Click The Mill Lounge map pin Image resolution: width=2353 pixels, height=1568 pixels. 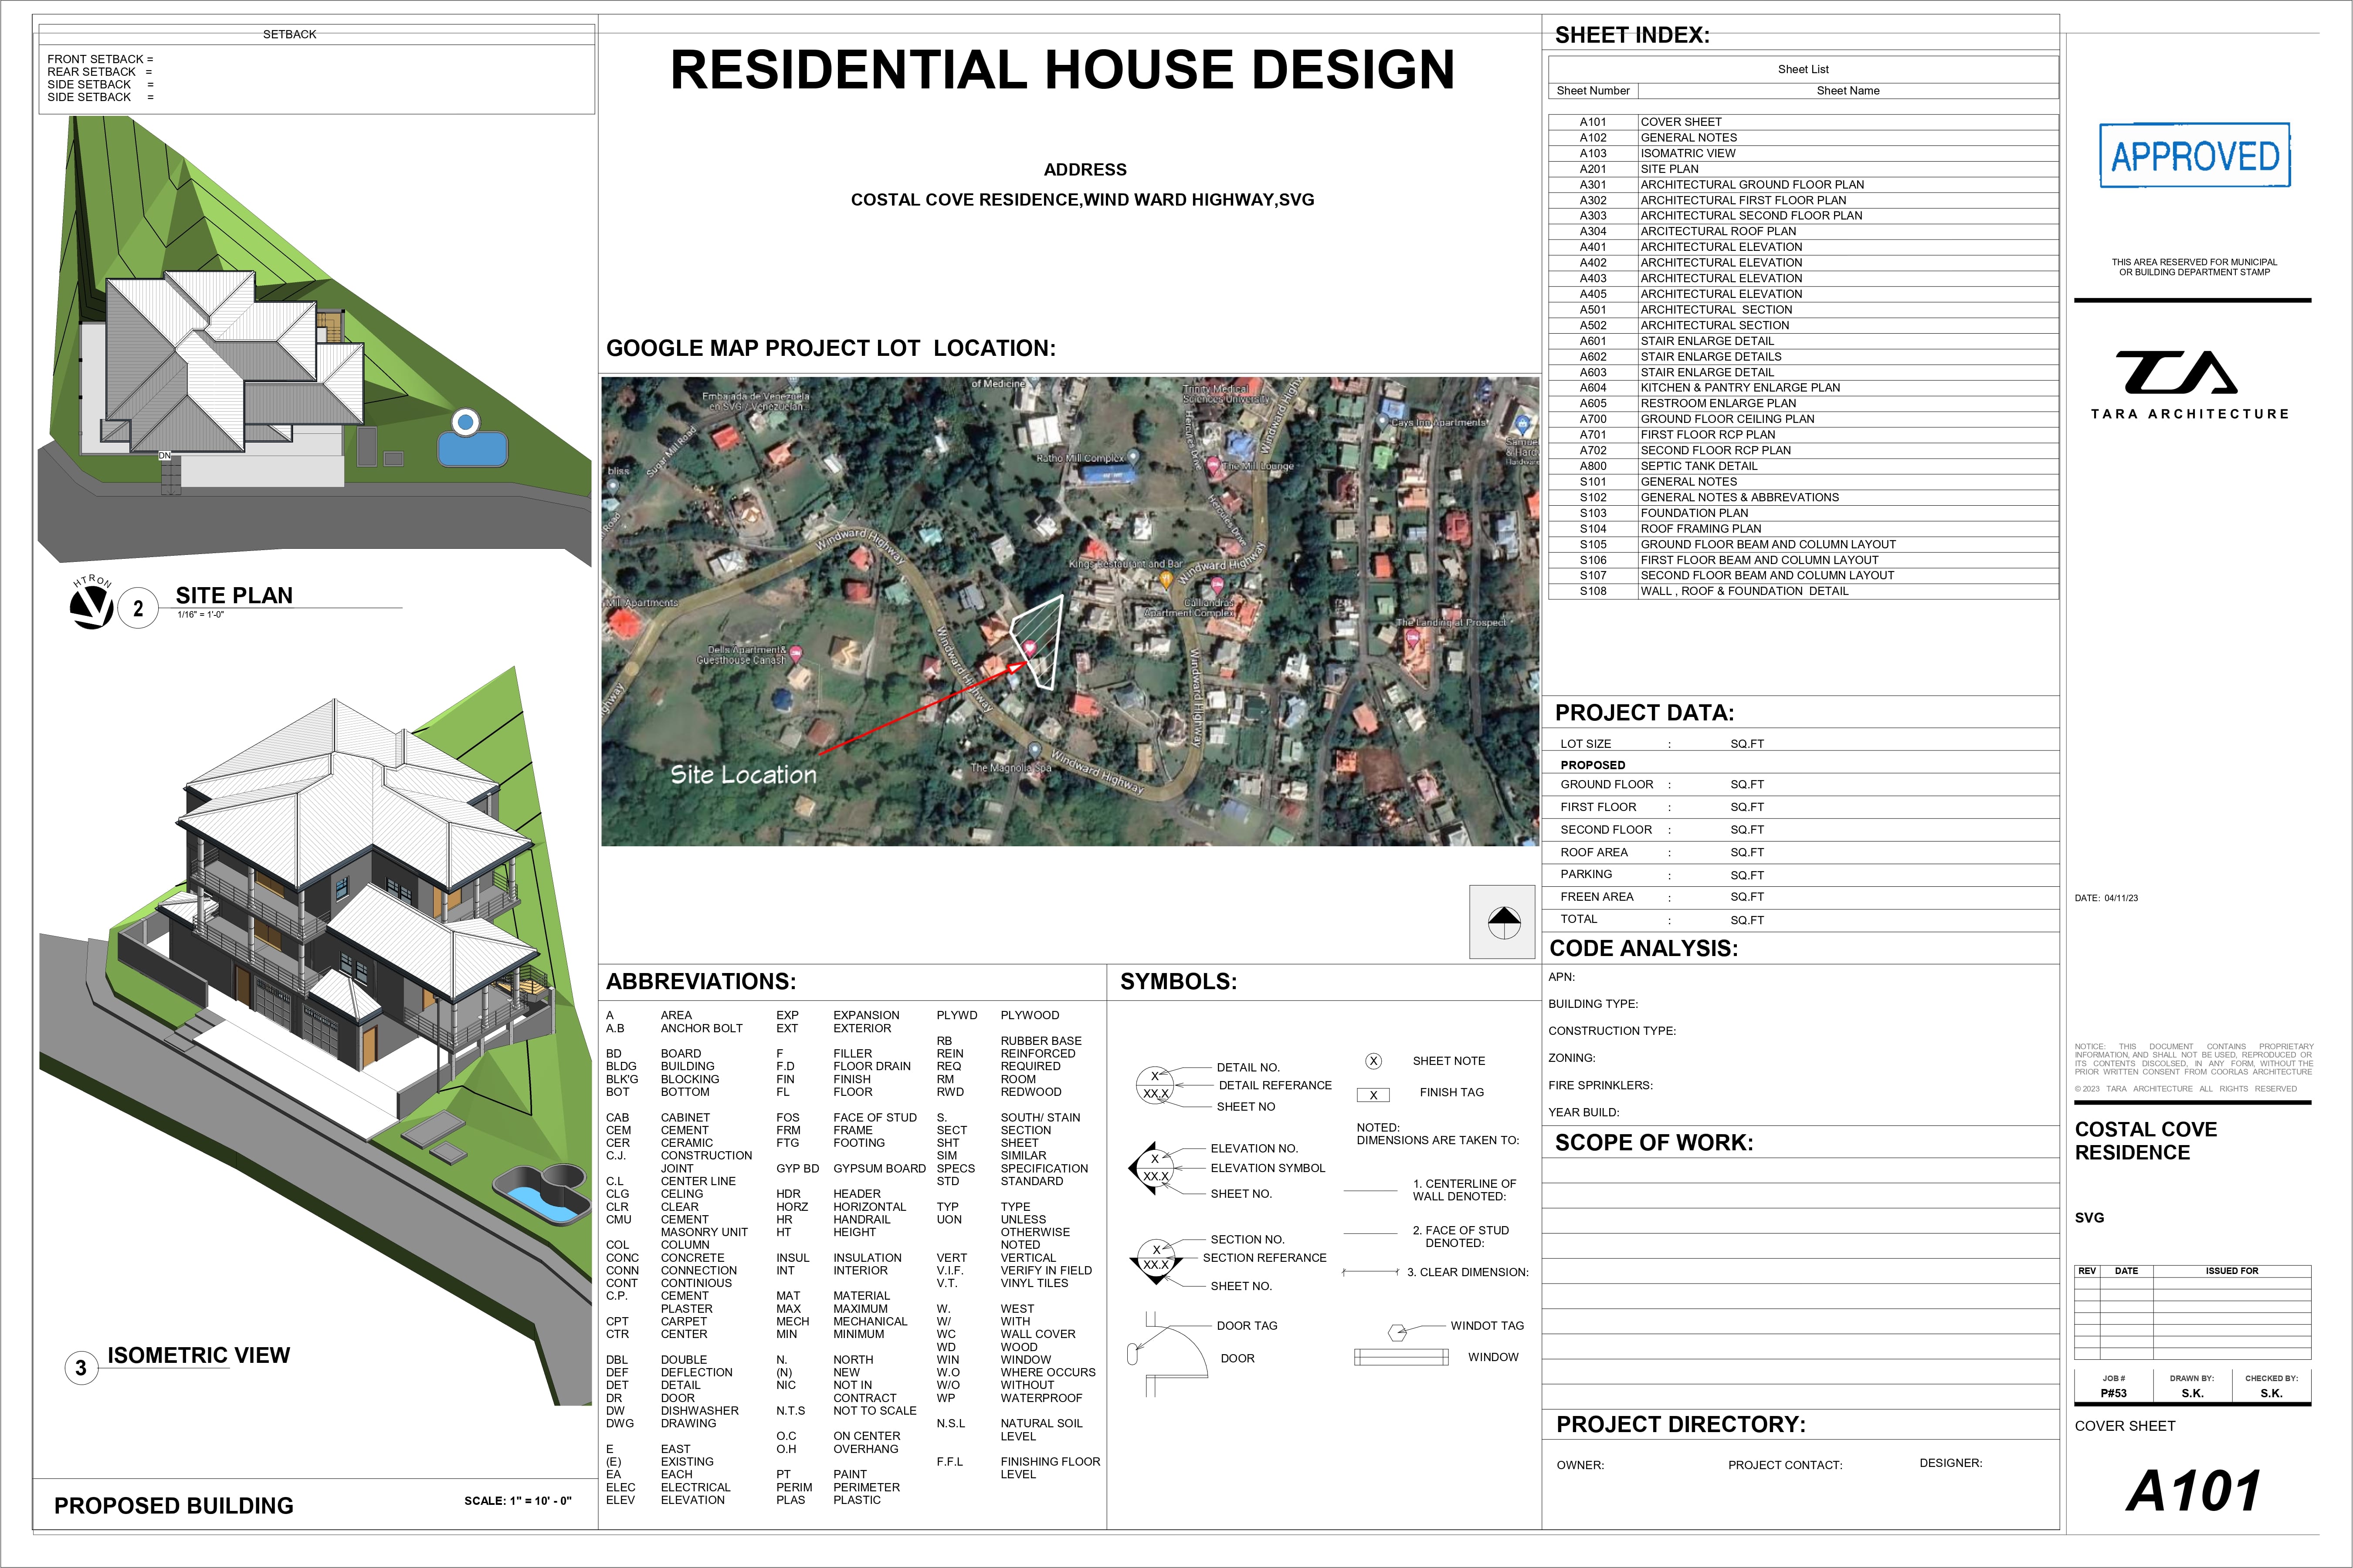coord(1213,466)
